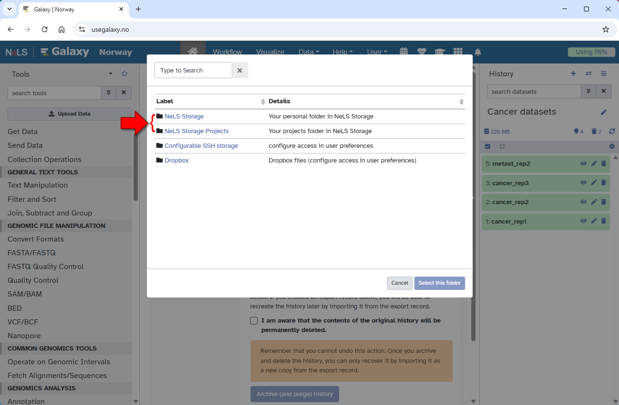Open the NeLS Storage folder
The height and width of the screenshot is (405, 619).
184,117
